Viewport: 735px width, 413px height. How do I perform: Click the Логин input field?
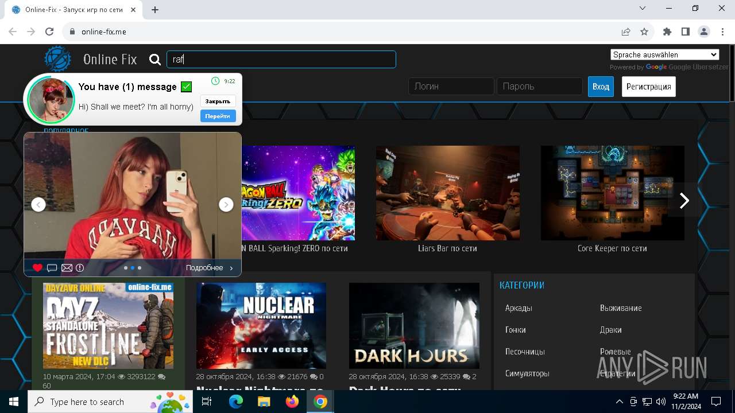pos(451,87)
